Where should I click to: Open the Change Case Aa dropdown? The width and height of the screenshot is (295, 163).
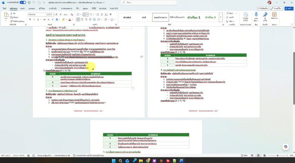click(x=66, y=14)
